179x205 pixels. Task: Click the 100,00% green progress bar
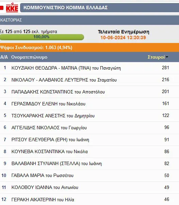coord(42,37)
